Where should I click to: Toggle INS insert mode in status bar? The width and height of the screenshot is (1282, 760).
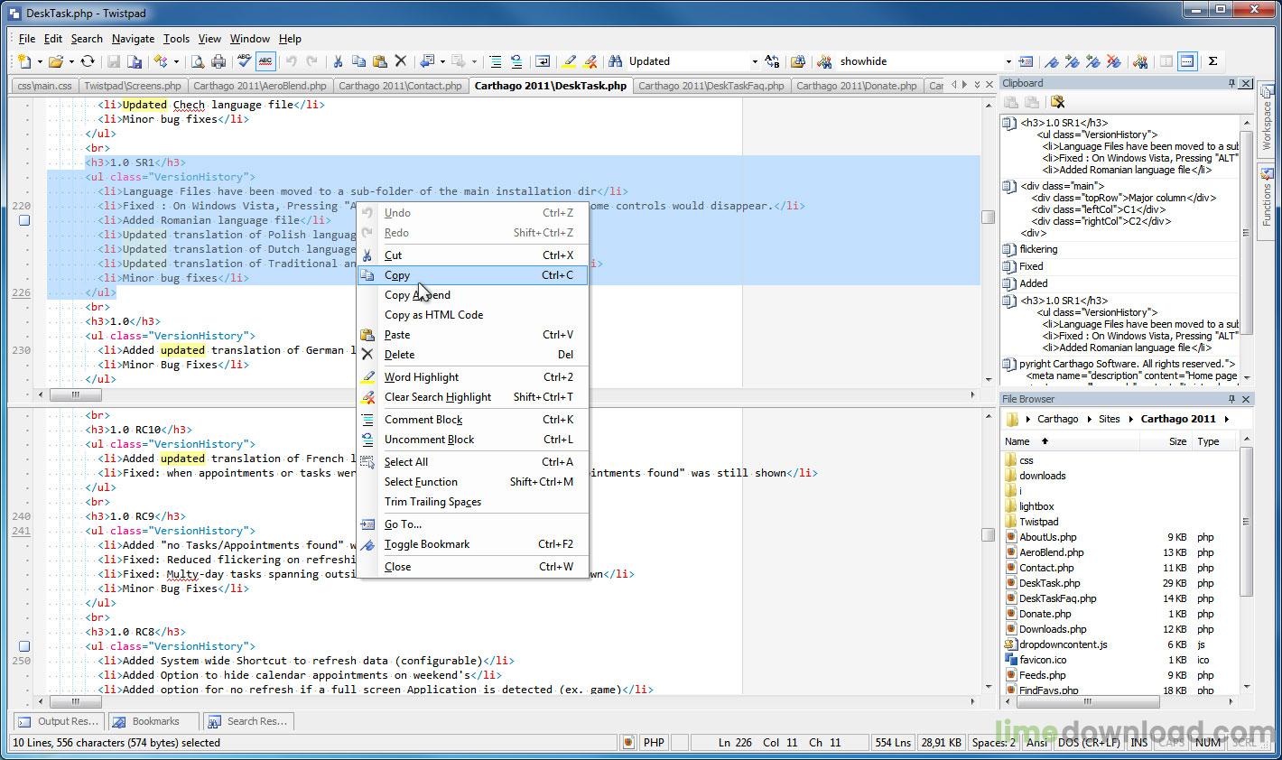tap(1138, 743)
